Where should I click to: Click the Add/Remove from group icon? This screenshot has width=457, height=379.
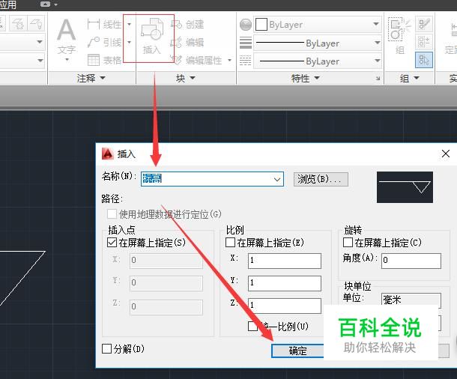(x=424, y=42)
